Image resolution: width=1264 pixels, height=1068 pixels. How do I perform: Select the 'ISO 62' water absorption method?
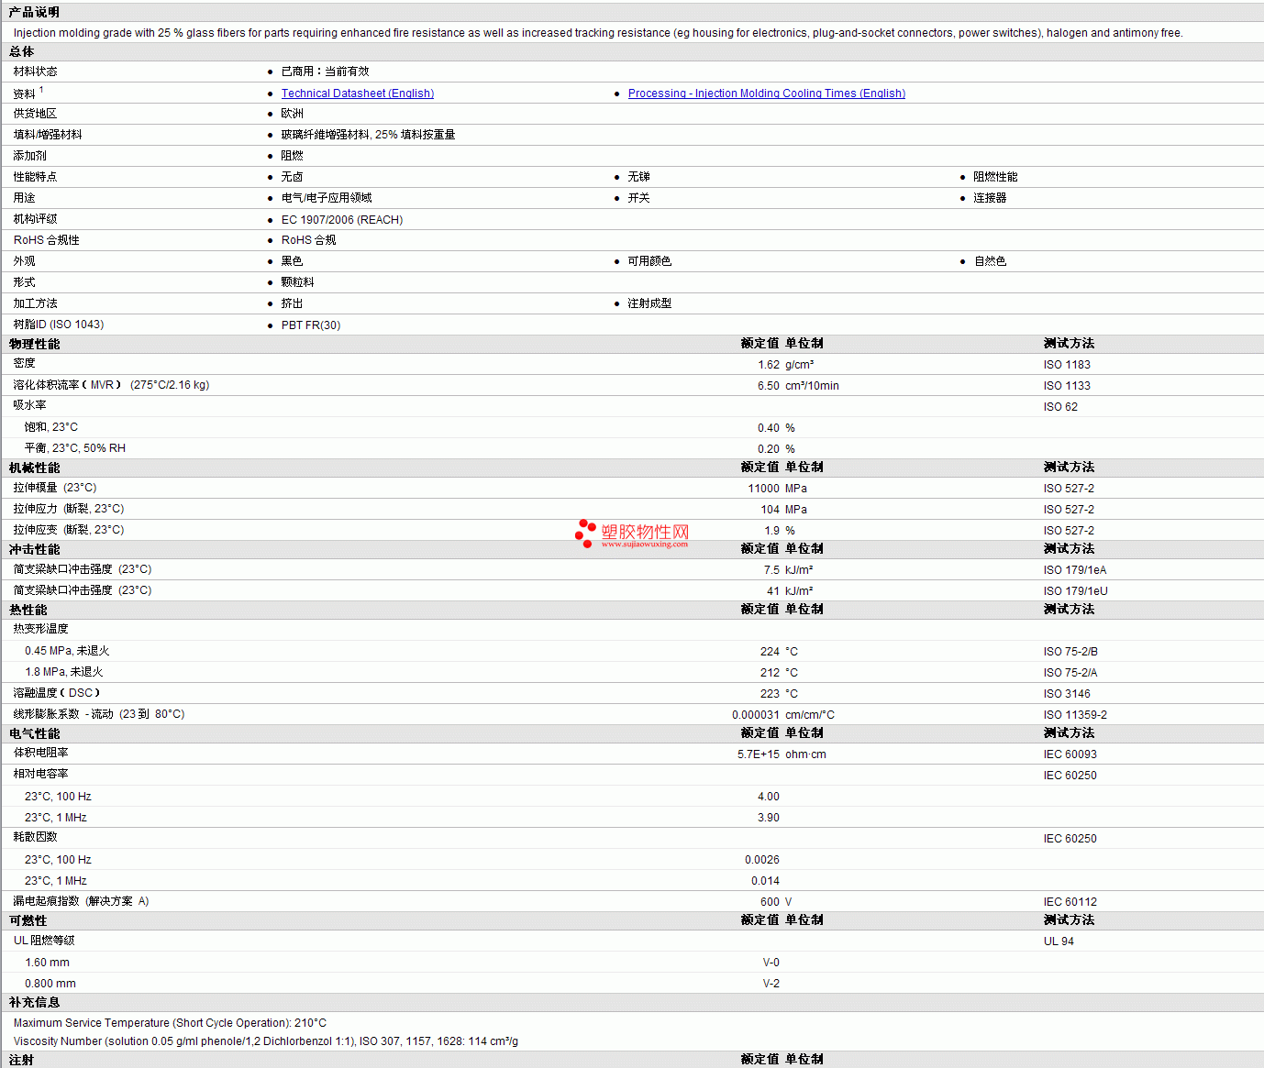[1061, 407]
